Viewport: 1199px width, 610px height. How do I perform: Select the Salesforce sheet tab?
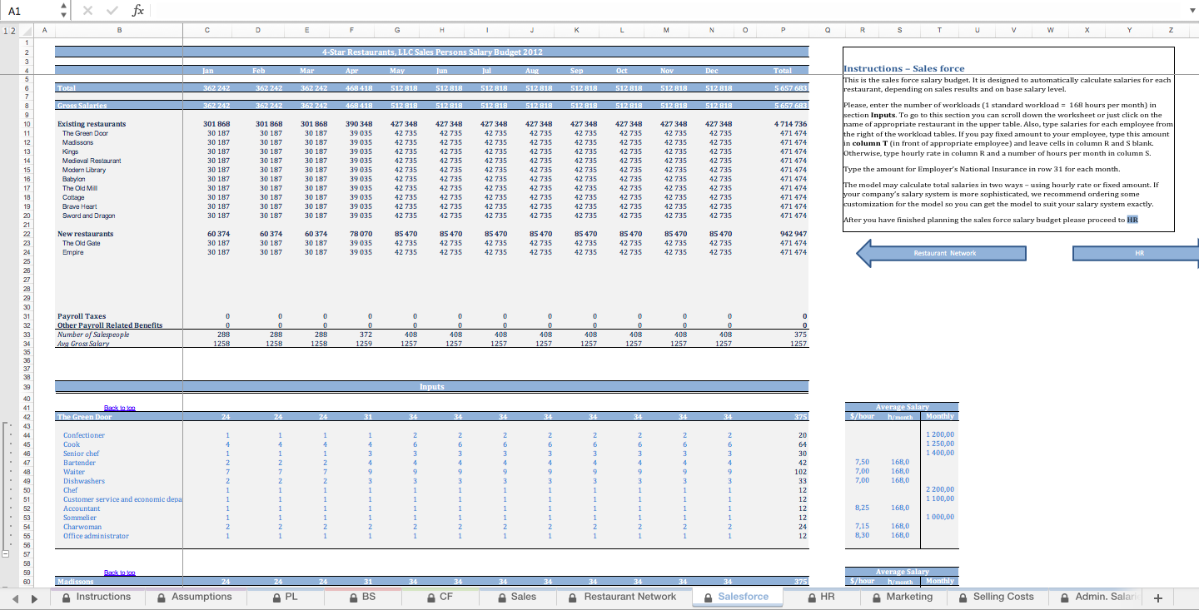click(x=736, y=597)
